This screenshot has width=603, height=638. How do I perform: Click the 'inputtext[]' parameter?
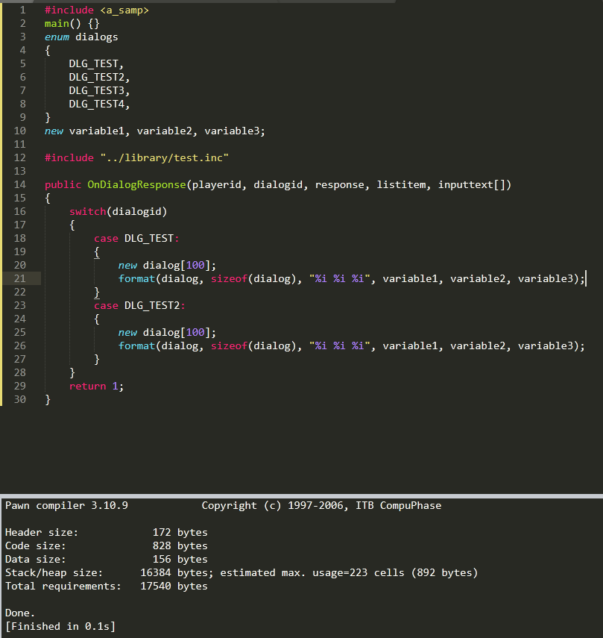(x=471, y=185)
